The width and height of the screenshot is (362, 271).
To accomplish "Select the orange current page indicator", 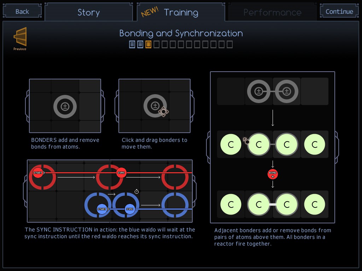I will pos(148,44).
